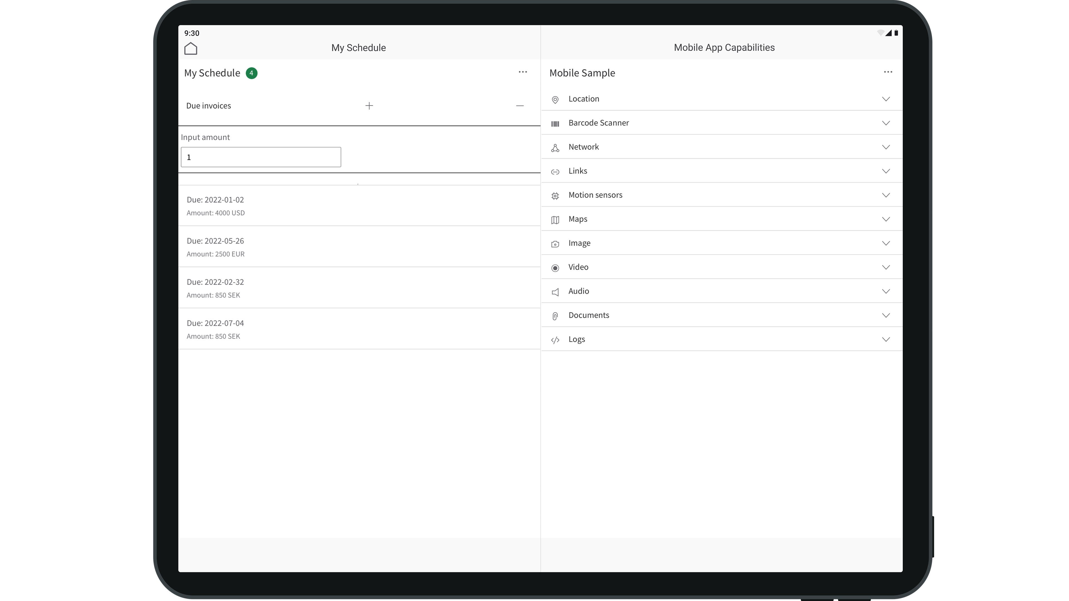Click the 9:30 clock in status bar
The height and width of the screenshot is (601, 1069).
tap(192, 33)
